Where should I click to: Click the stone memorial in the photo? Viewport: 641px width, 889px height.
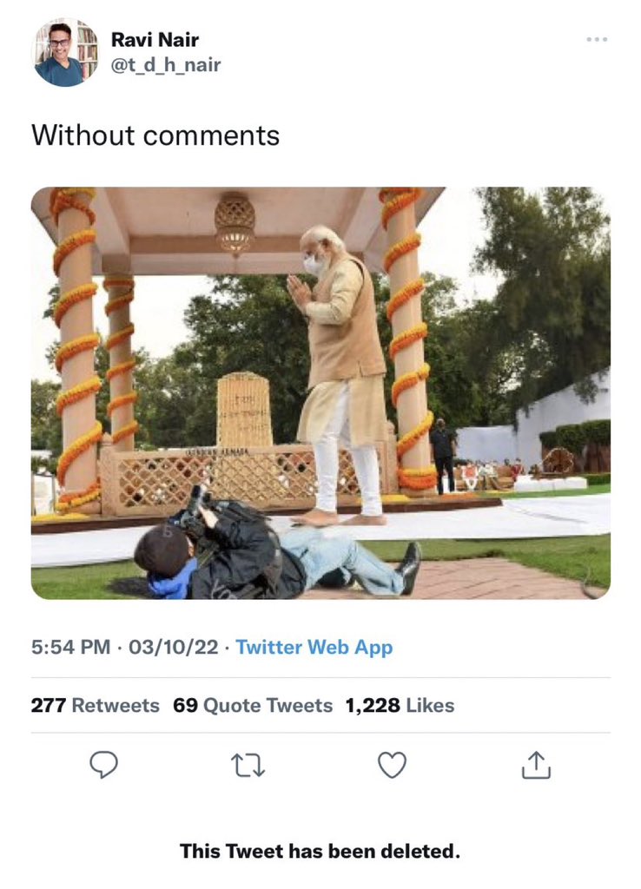point(243,410)
